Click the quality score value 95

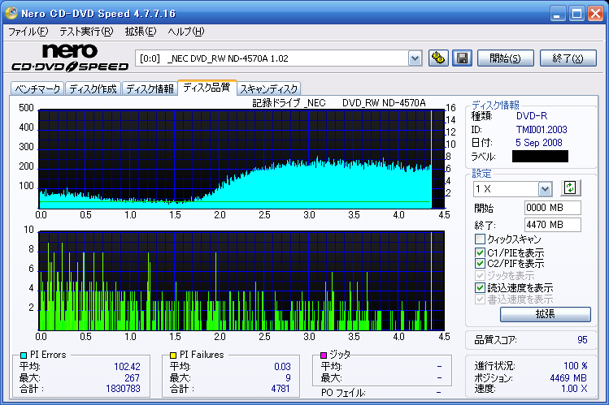[x=582, y=340]
